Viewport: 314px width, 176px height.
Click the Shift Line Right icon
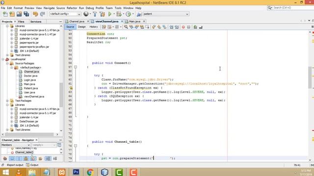[x=177, y=27]
